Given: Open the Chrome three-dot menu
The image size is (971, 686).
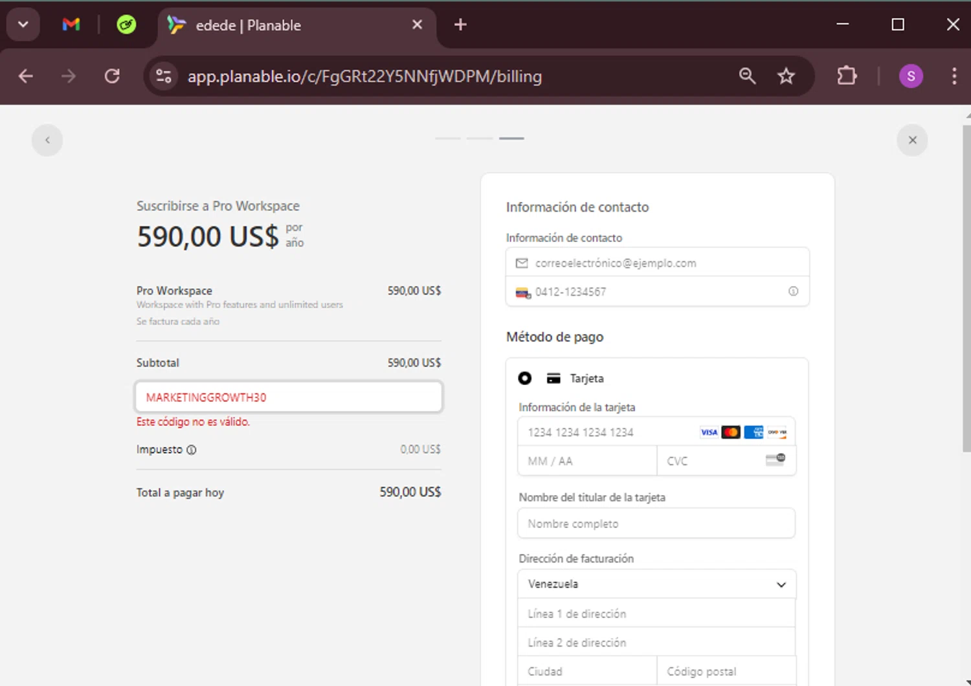Looking at the screenshot, I should [954, 76].
